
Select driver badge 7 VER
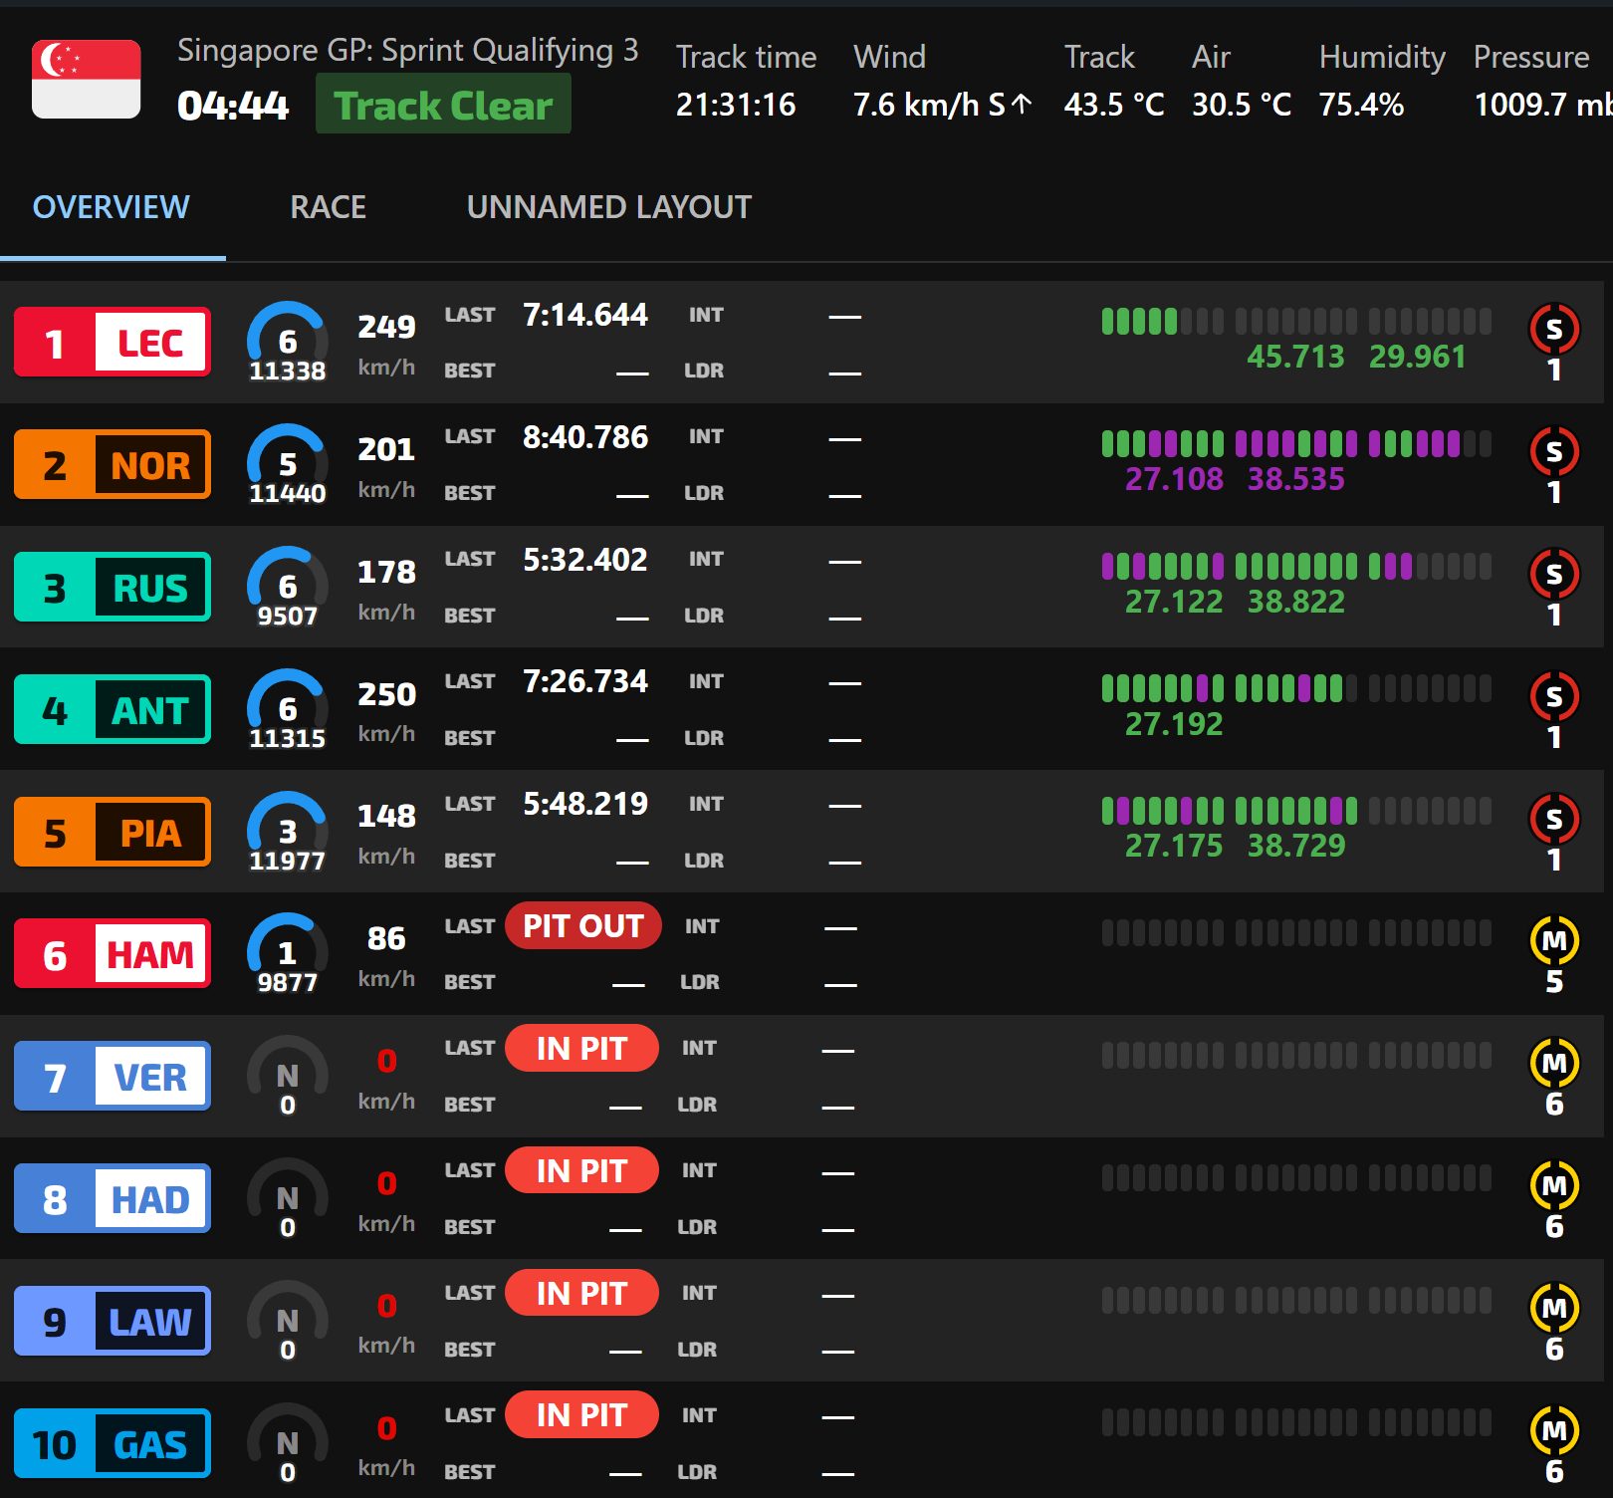click(x=113, y=1077)
